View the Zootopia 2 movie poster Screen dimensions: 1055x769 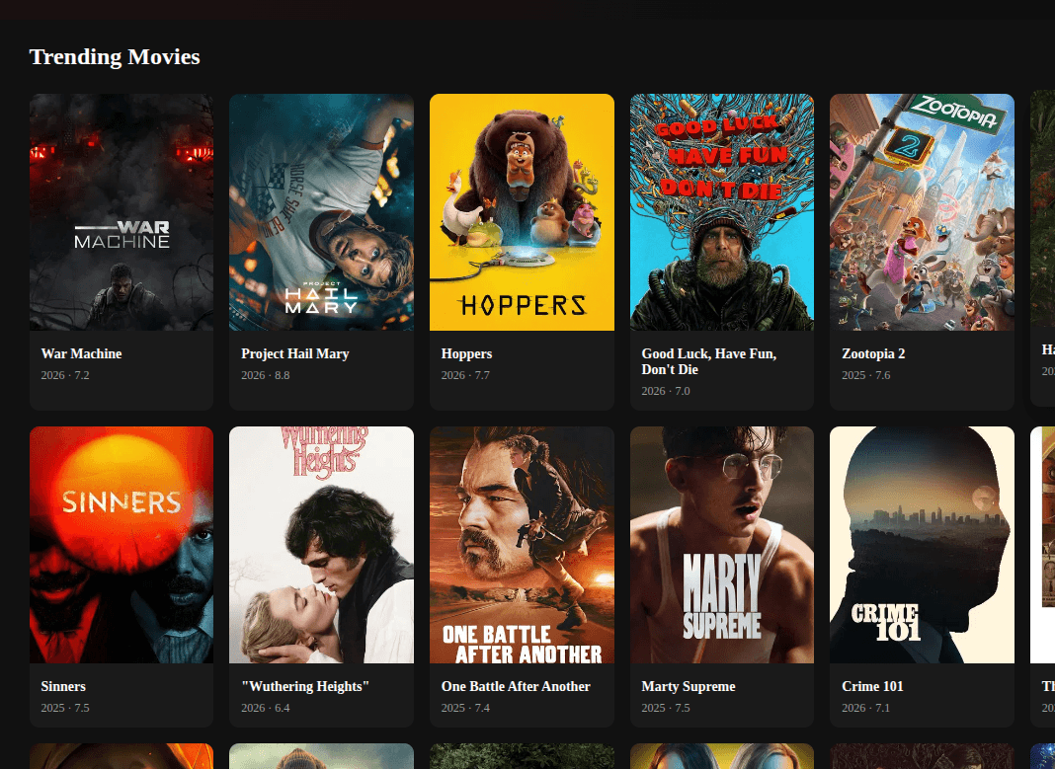tap(922, 211)
